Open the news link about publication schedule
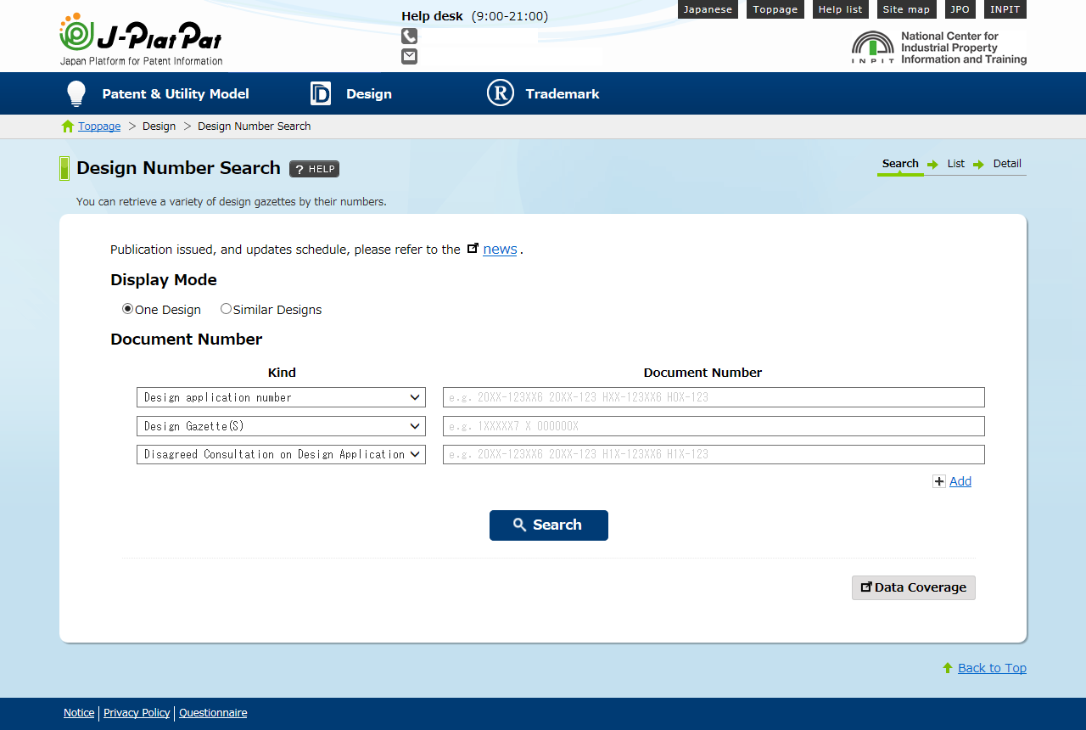 pos(499,249)
